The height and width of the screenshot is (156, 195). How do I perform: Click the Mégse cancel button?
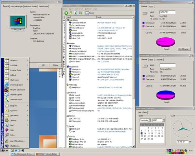[56, 65]
